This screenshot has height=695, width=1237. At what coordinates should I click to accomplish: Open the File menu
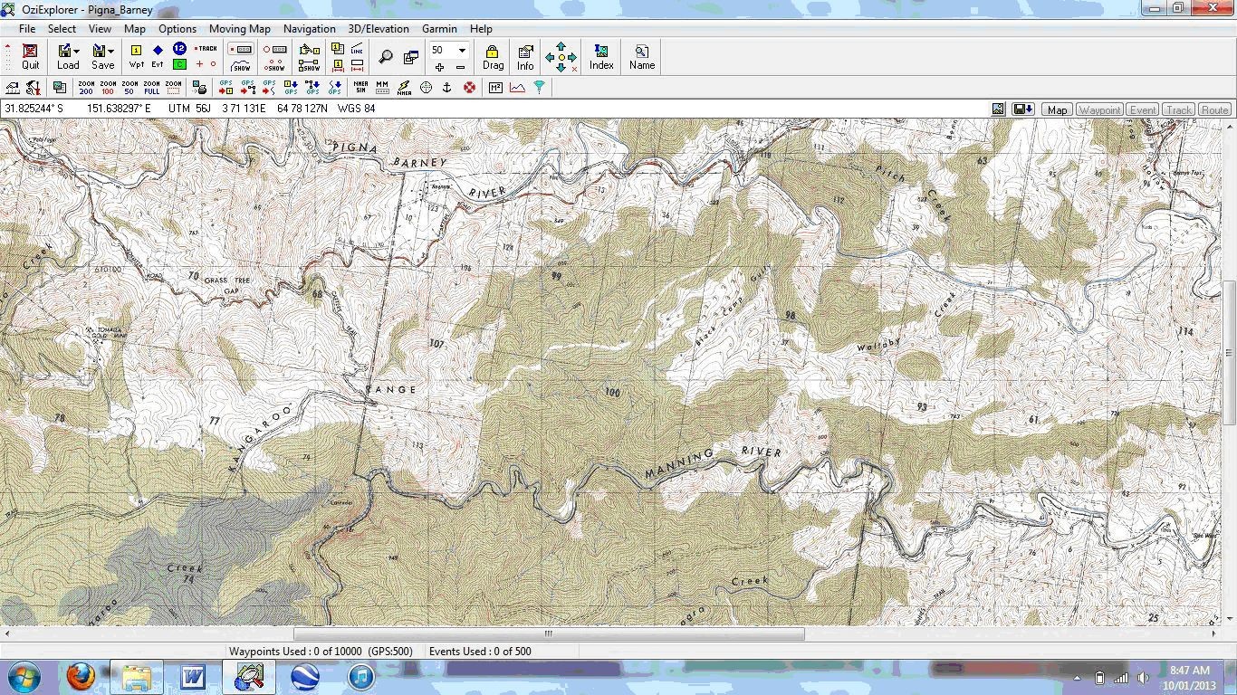point(27,29)
